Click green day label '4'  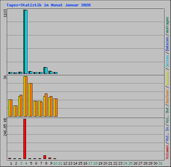(x=26, y=163)
